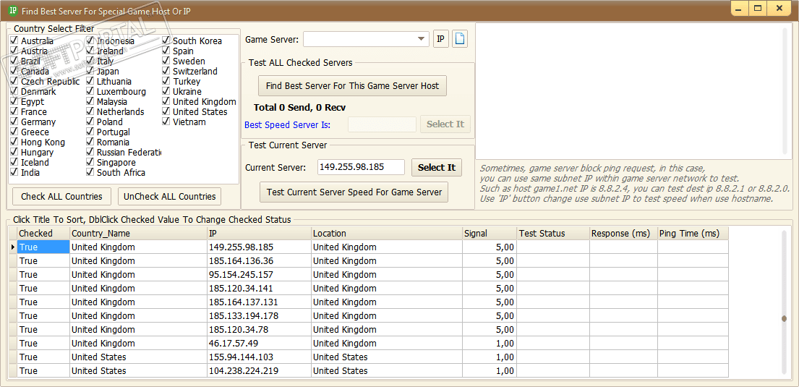
Task: Toggle the United Kingdom checkbox
Action: [166, 101]
